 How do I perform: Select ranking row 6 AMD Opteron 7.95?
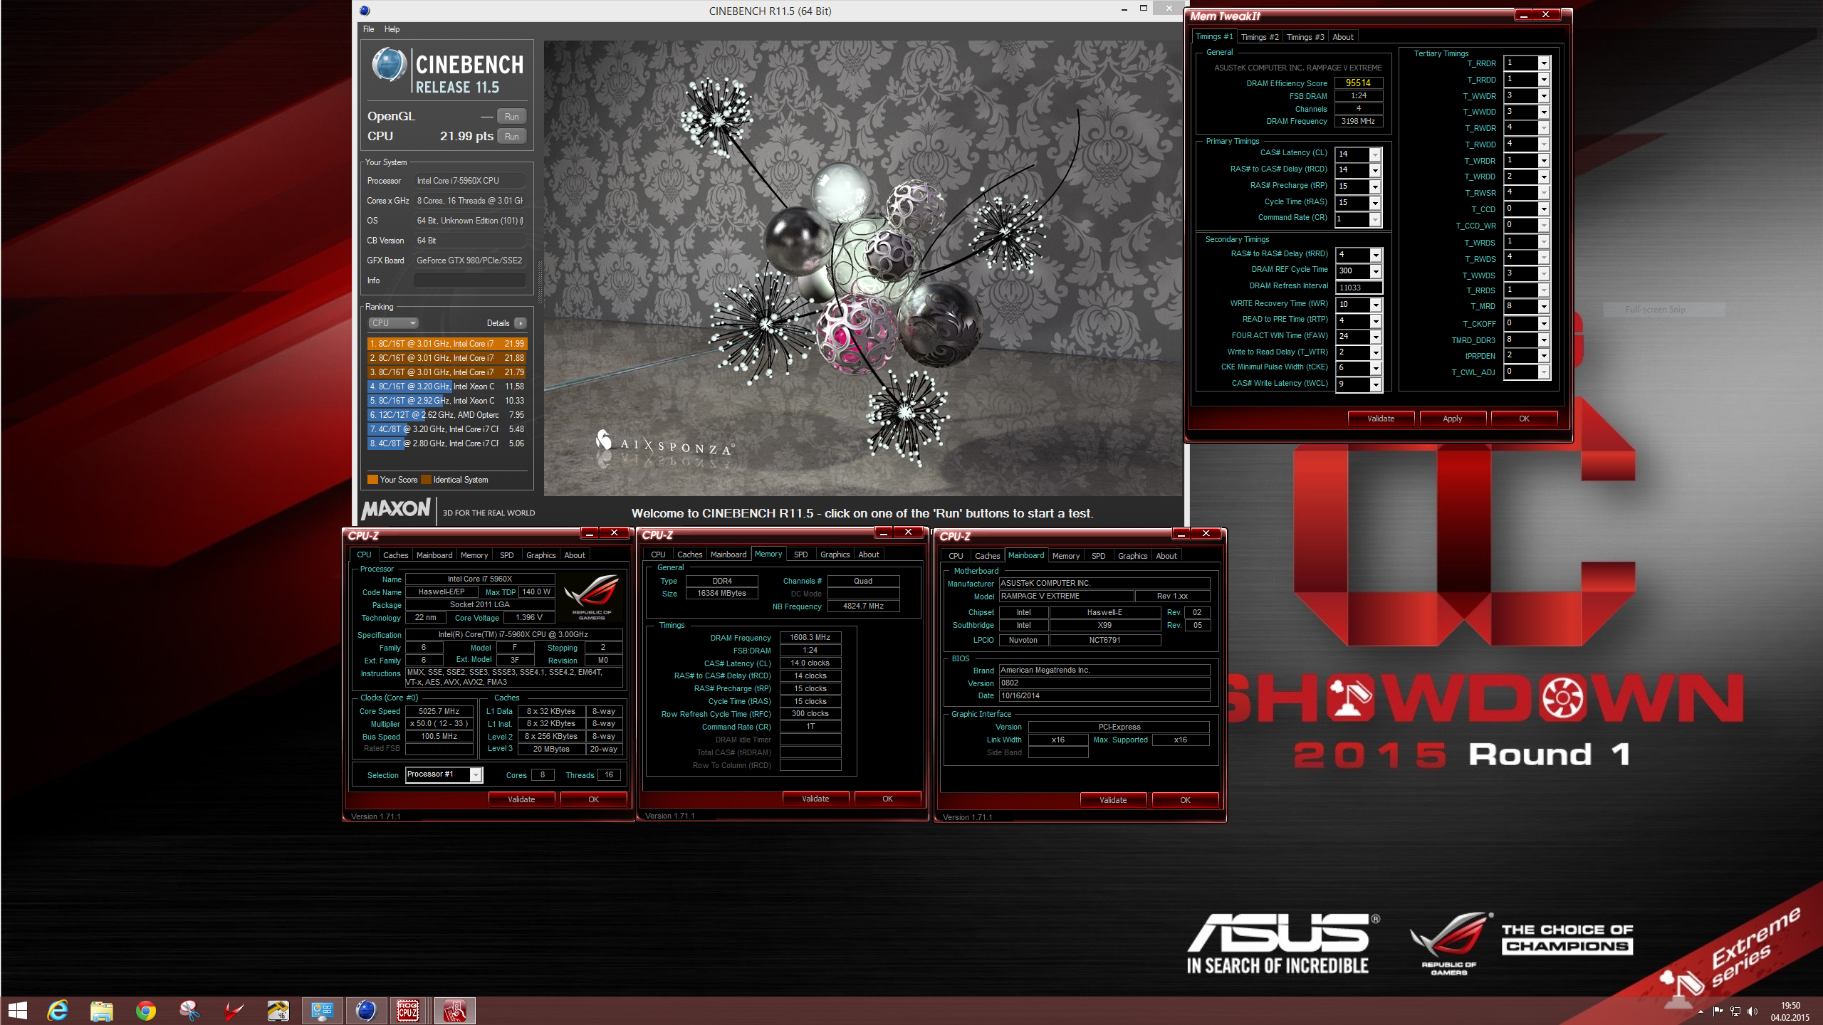pyautogui.click(x=446, y=415)
